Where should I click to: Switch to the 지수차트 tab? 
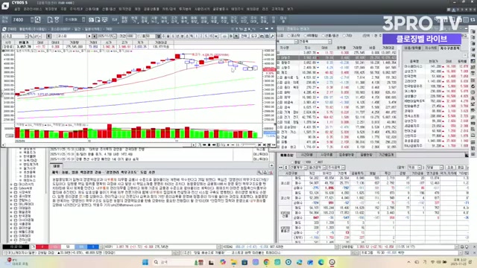coord(431,48)
